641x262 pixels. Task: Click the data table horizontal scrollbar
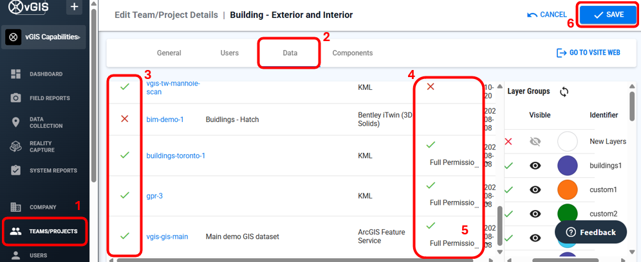[294, 259]
